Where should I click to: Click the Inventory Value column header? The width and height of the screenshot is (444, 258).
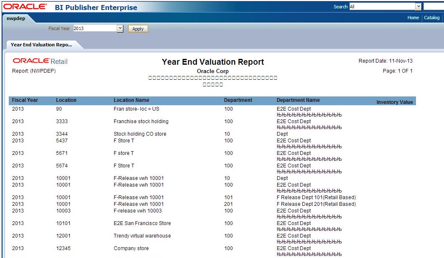394,102
